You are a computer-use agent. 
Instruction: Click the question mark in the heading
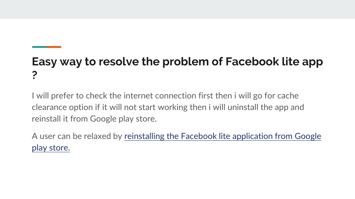pyautogui.click(x=34, y=75)
